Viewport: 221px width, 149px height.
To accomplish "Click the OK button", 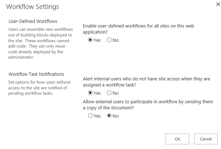I will [177, 139].
